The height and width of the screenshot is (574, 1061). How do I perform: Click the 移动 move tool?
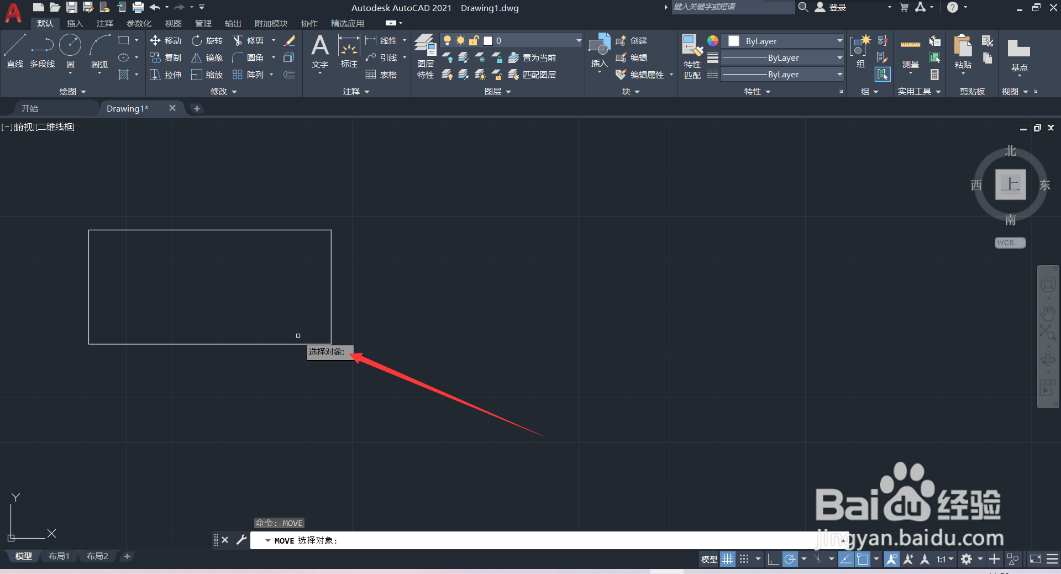(x=166, y=40)
